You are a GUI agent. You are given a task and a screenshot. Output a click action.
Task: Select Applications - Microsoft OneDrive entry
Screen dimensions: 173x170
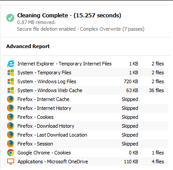point(85,162)
